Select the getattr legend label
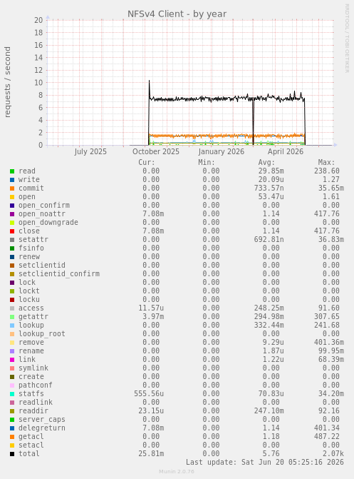Screen dimensions: 354x479 pos(33,317)
